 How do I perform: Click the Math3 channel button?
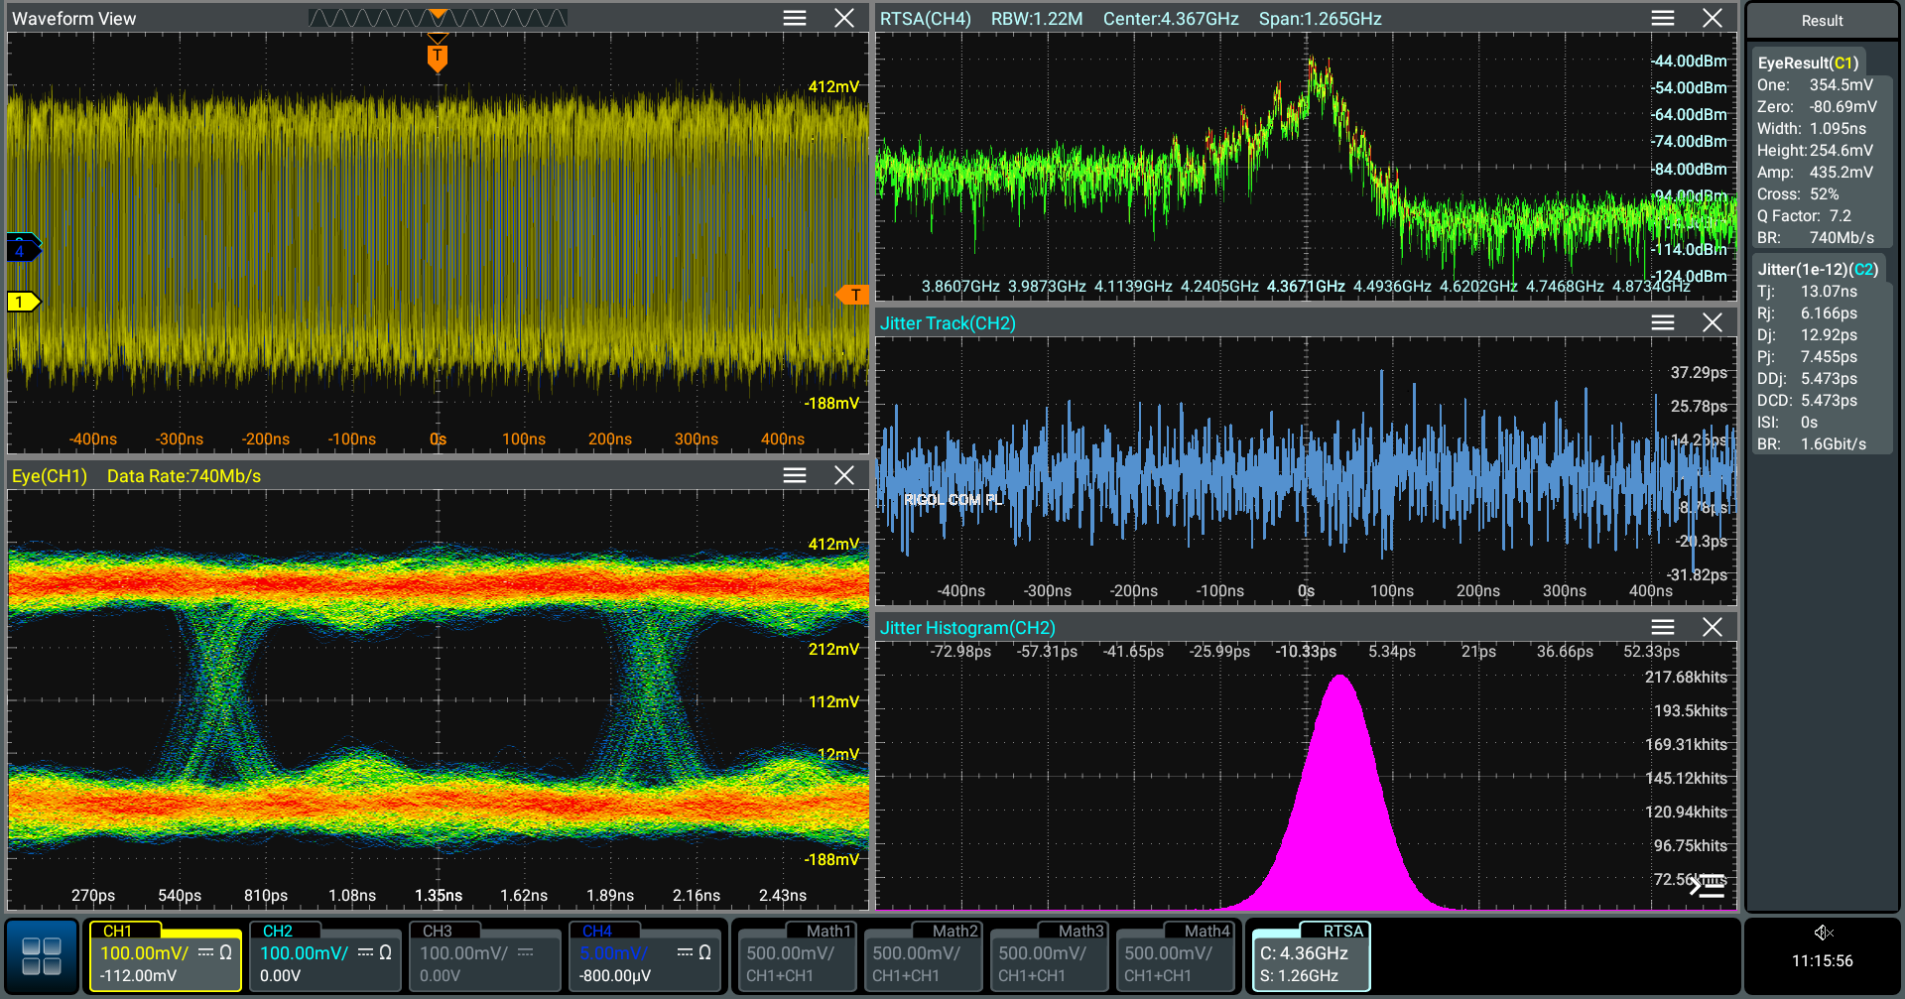coord(1049,956)
